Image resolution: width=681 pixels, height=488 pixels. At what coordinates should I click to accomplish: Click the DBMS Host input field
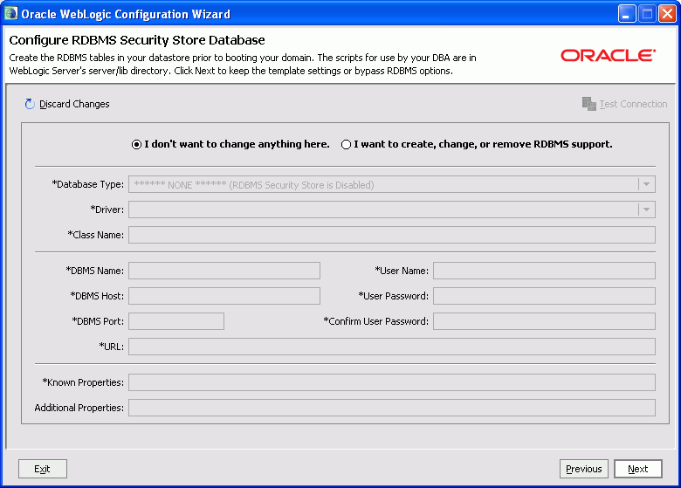click(x=224, y=296)
